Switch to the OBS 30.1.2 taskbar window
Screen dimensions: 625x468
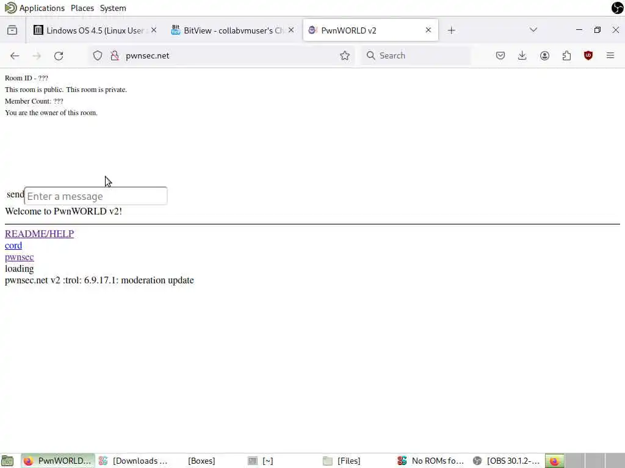coord(507,461)
